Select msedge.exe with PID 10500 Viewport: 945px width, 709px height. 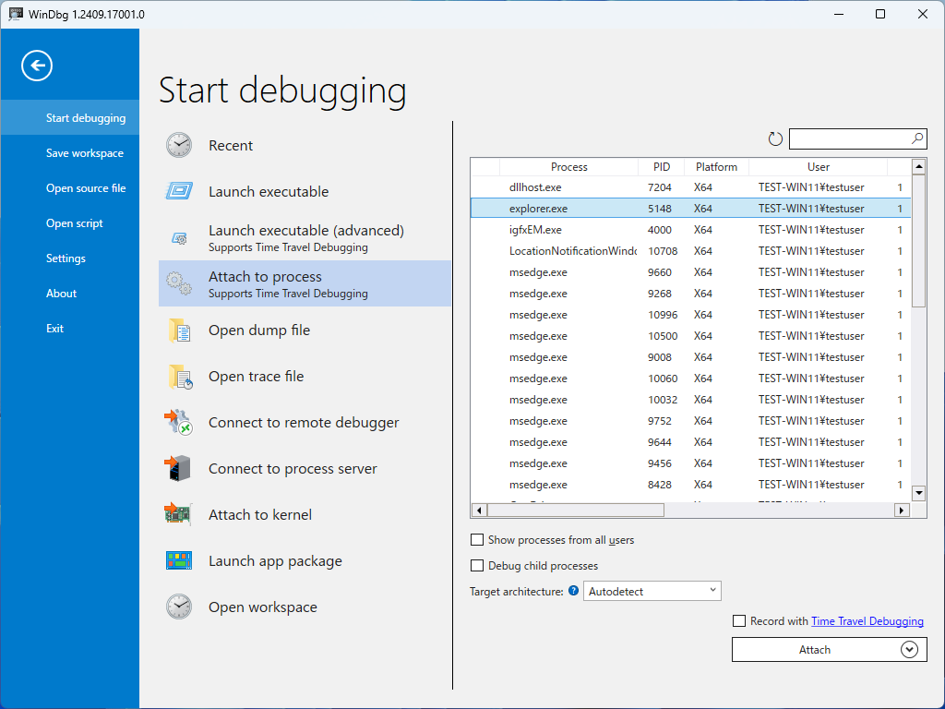tap(690, 336)
